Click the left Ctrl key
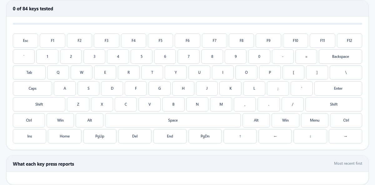This screenshot has width=375, height=185. (x=29, y=120)
